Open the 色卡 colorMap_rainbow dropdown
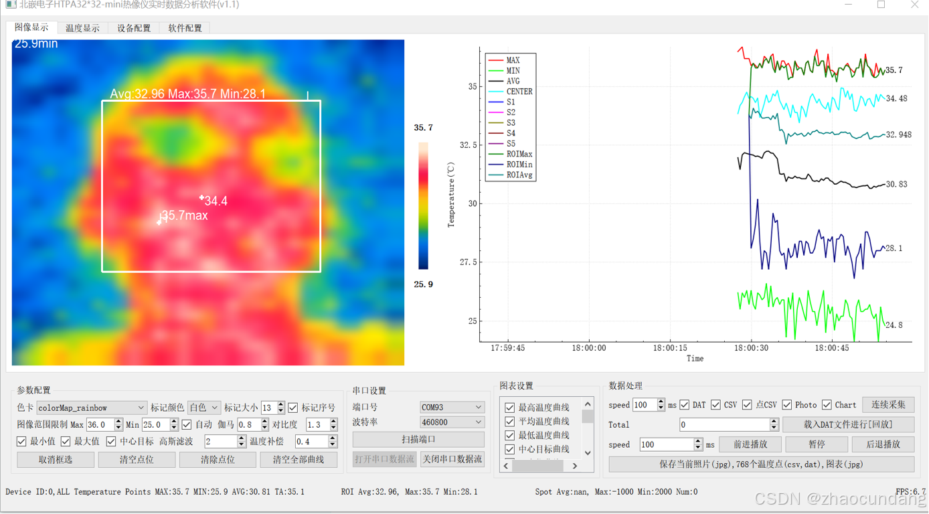 92,408
